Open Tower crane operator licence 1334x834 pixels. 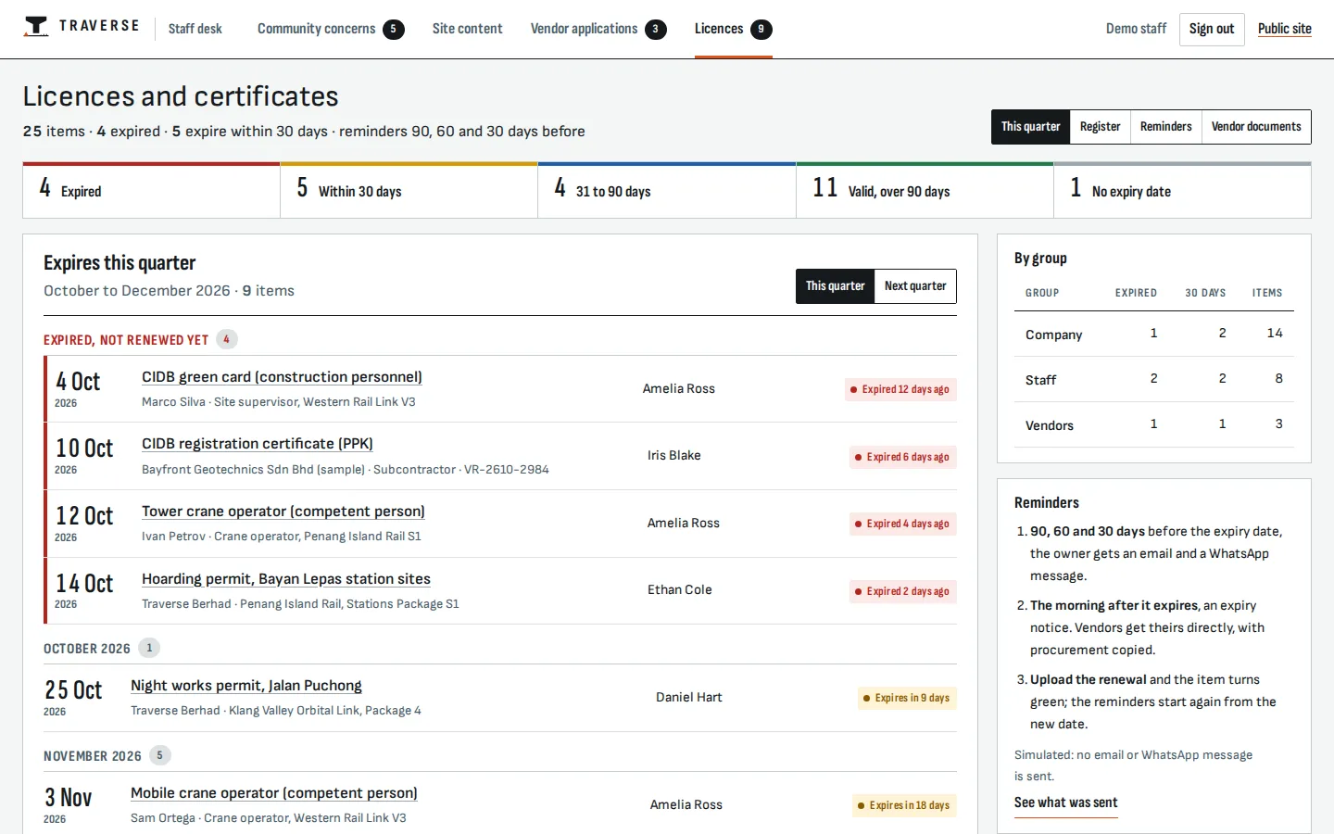pos(283,512)
